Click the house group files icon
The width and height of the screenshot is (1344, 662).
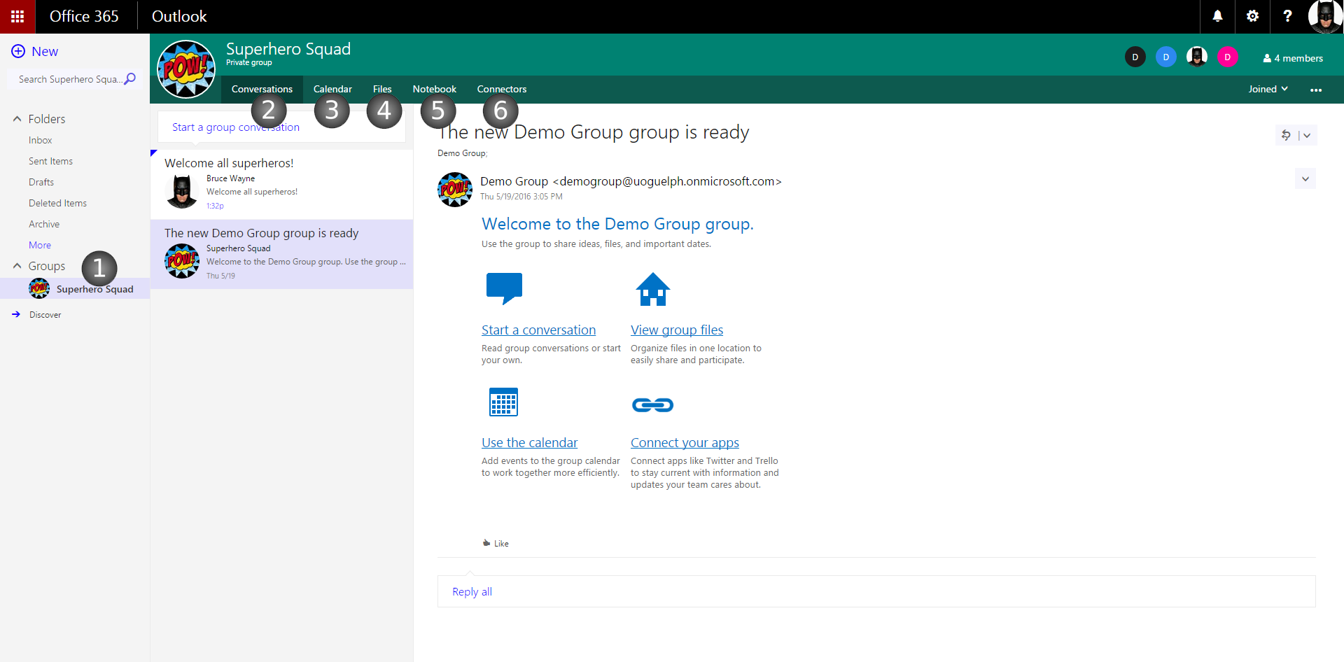click(x=652, y=289)
